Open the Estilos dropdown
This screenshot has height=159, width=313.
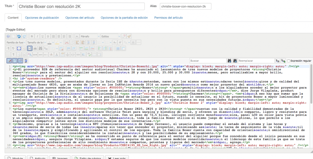[x=110, y=36]
